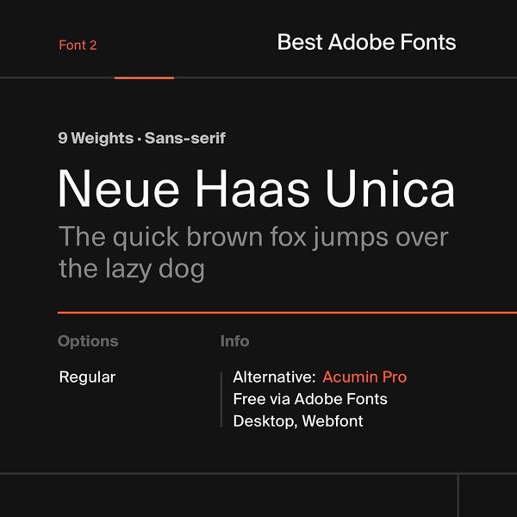This screenshot has width=517, height=517.
Task: Click Free via Adobe Fonts text
Action: [x=310, y=399]
